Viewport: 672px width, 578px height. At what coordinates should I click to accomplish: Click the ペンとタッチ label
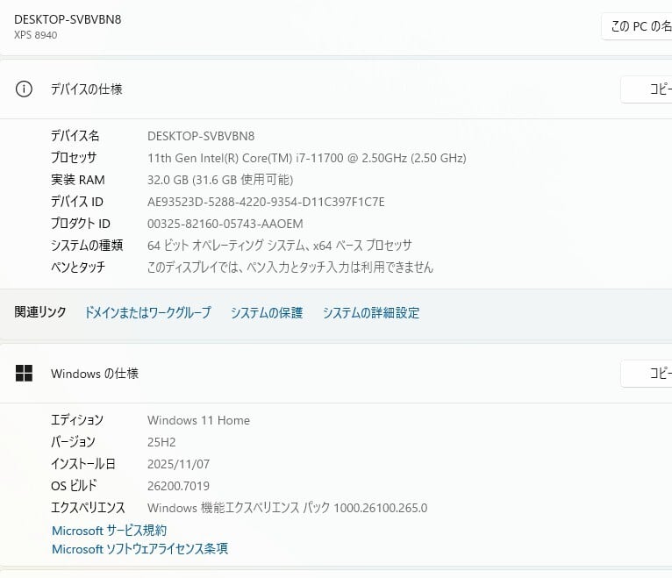pos(78,267)
